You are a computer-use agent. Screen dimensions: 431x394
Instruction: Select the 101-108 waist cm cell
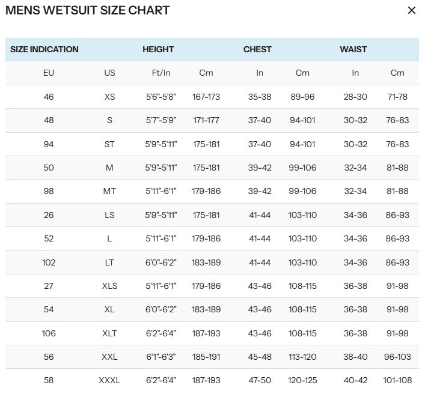[x=397, y=381]
